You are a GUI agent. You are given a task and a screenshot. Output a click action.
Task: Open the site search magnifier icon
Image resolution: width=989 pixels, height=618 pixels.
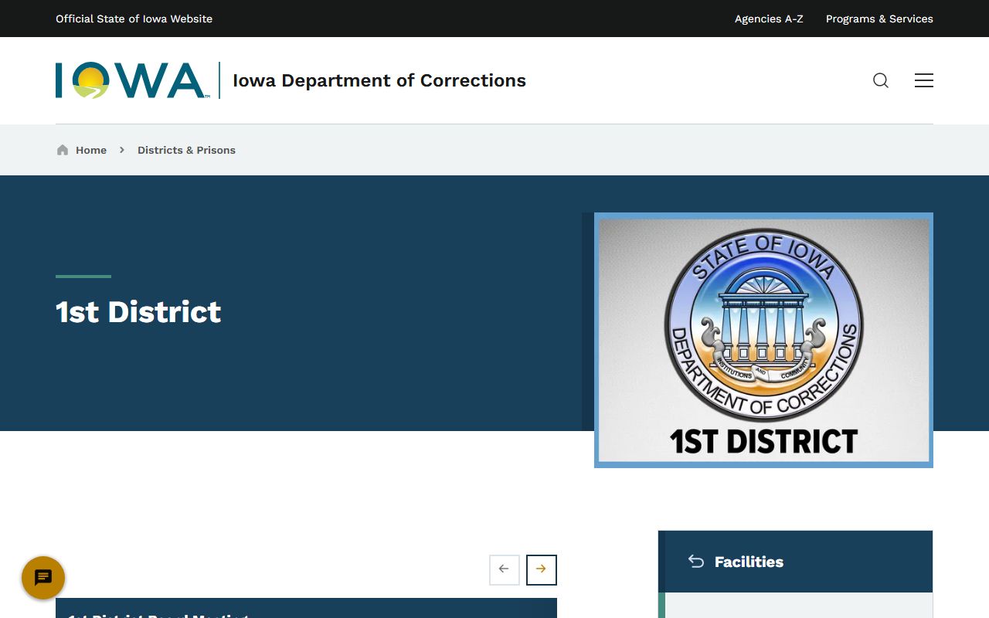(881, 80)
